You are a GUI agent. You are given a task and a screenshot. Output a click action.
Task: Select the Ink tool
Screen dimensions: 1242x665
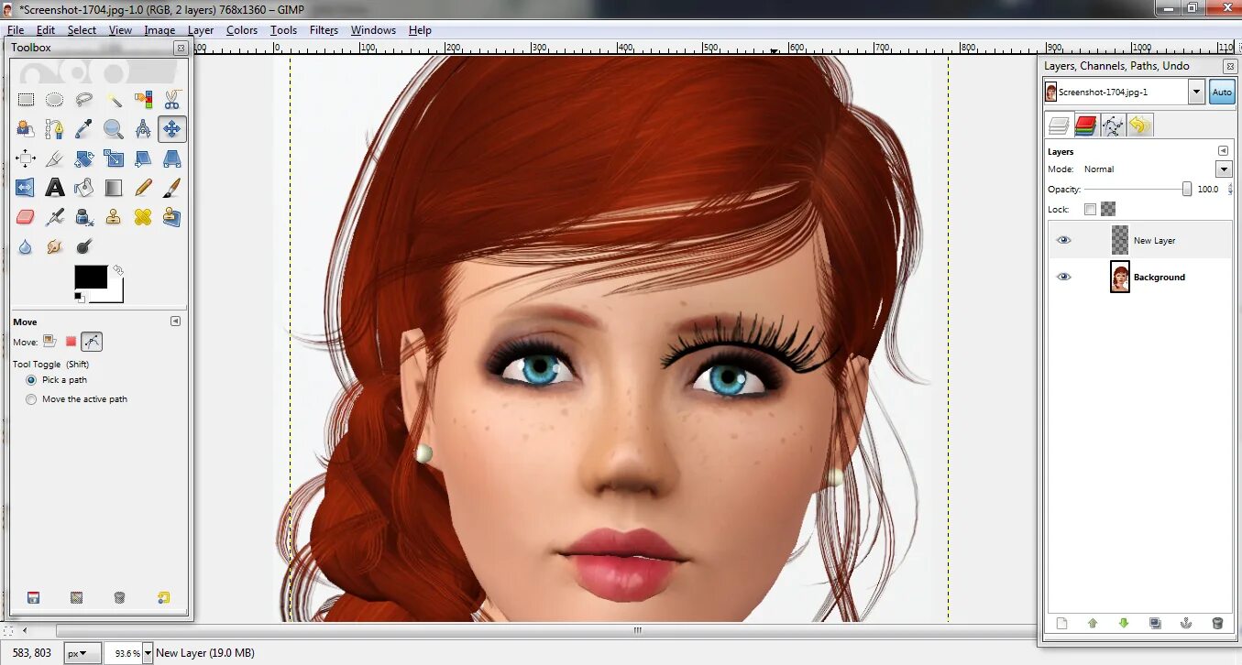pos(84,217)
